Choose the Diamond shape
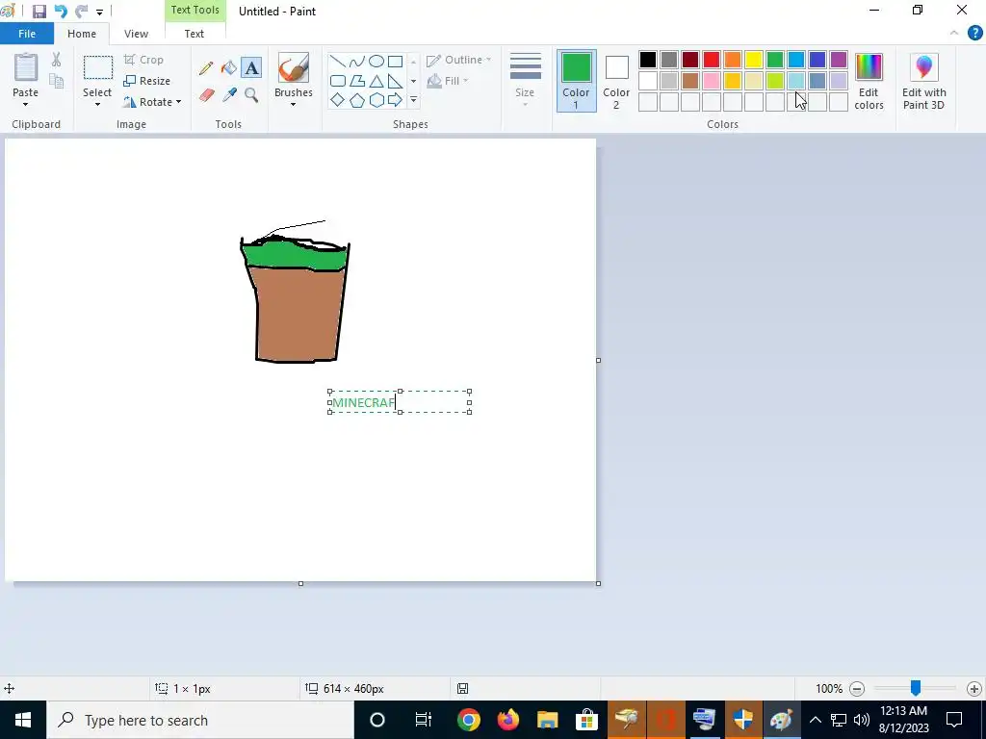 click(338, 100)
